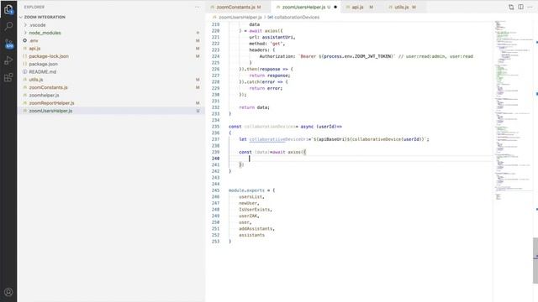The image size is (538, 302).
Task: Open the Source Control view
Action: tap(8, 44)
